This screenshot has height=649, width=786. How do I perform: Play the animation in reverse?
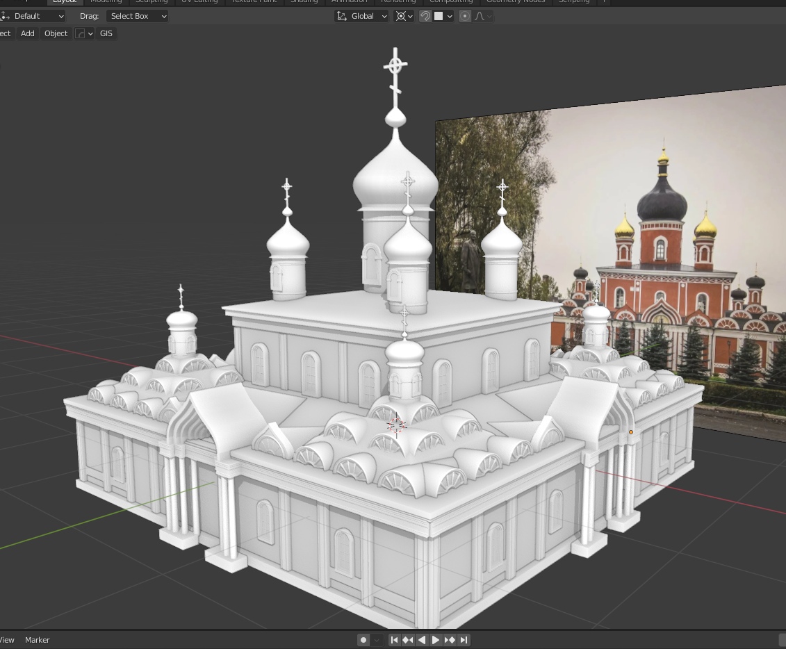tap(422, 640)
